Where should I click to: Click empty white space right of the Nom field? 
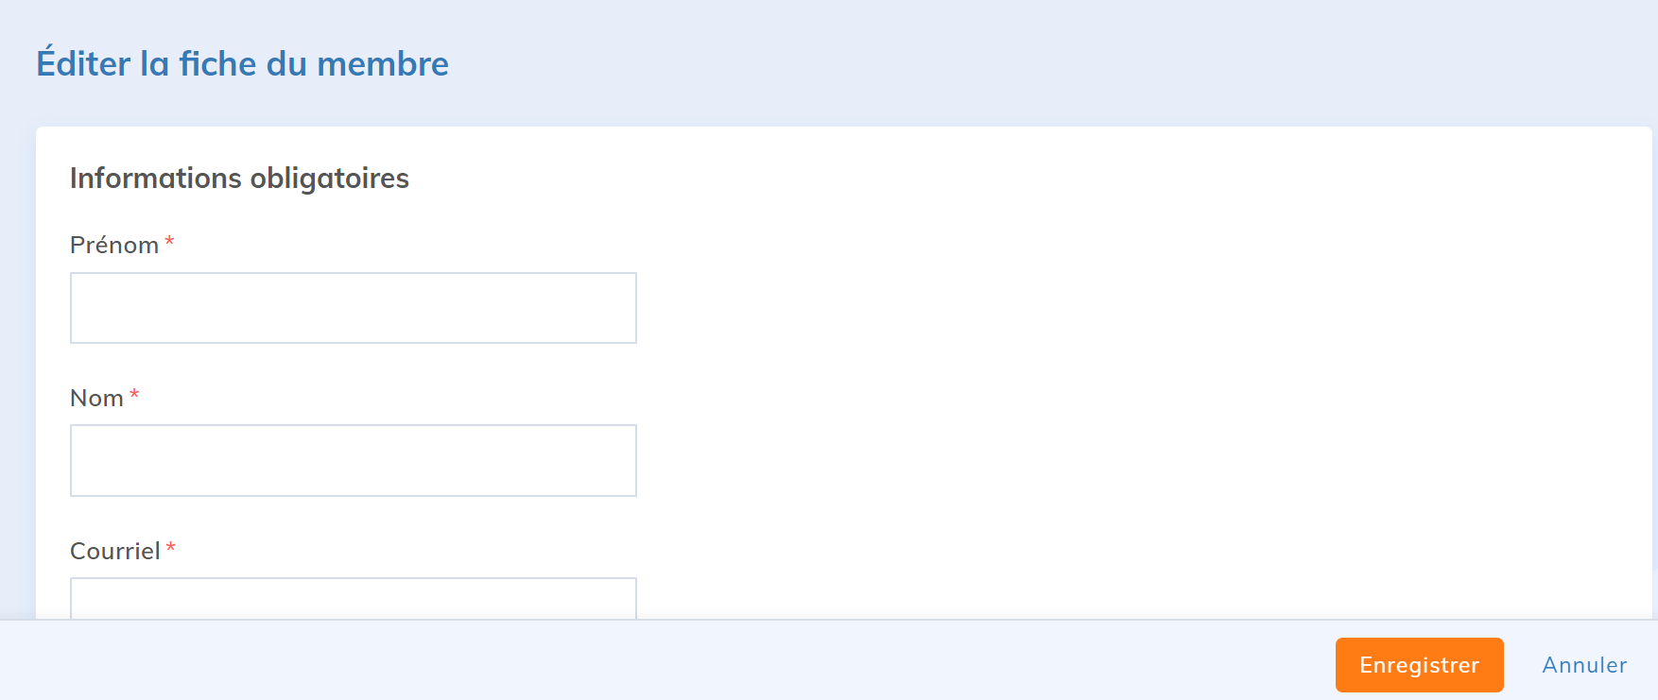(1040, 460)
